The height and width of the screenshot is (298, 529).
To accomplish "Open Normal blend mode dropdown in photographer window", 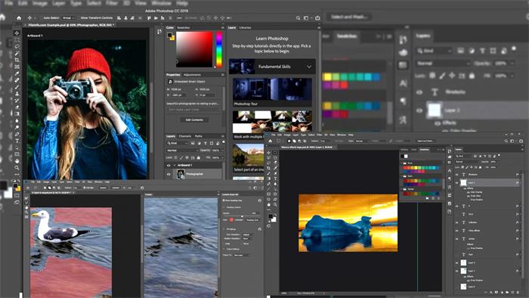I will pos(182,151).
